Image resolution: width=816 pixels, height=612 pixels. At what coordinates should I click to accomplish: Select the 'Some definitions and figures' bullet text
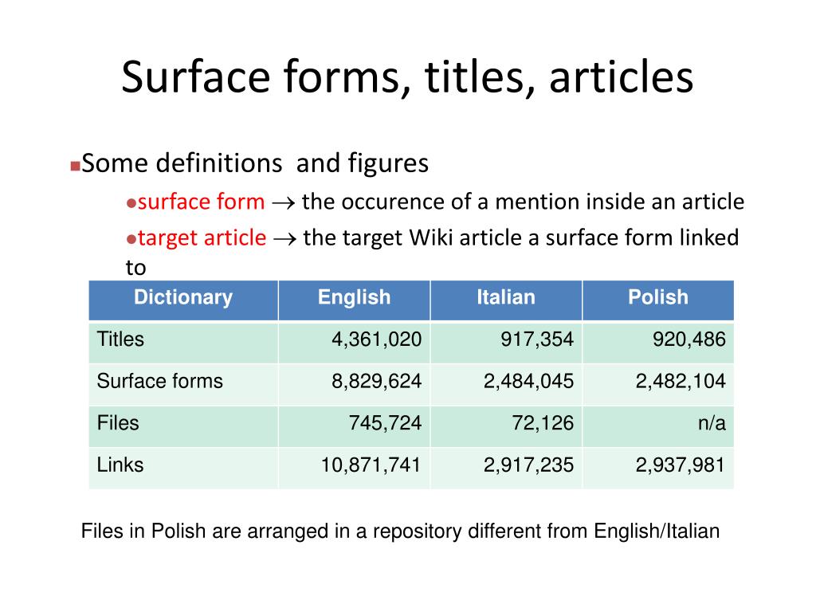point(255,163)
